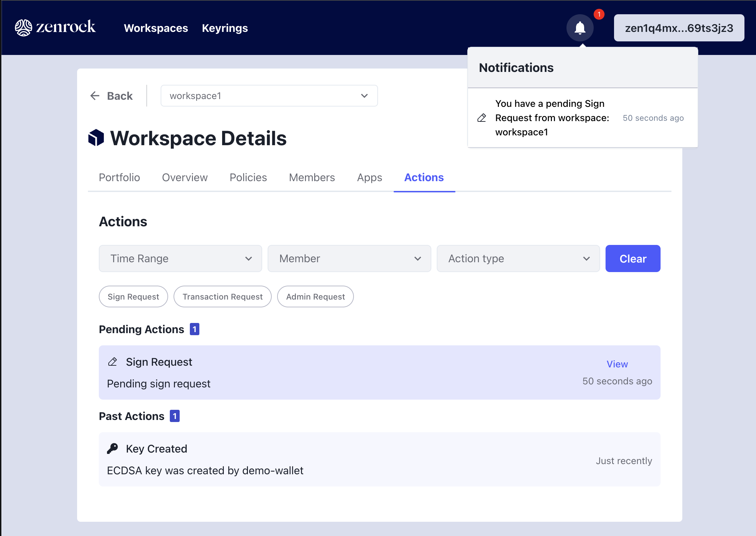Toggle the Sign Request filter chip
The image size is (756, 536).
tap(133, 296)
